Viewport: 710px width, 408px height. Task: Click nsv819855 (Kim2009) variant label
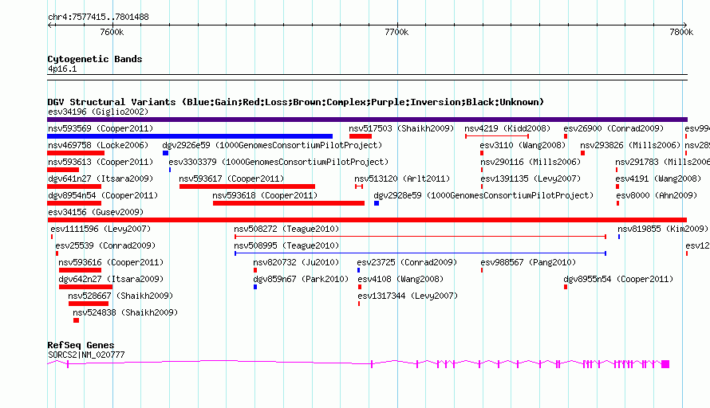point(662,229)
